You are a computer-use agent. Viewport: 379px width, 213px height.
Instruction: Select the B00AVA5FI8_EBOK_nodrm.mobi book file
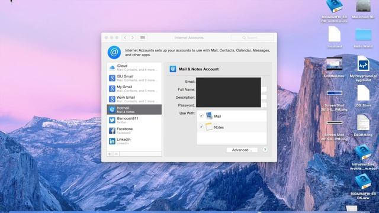(334, 11)
